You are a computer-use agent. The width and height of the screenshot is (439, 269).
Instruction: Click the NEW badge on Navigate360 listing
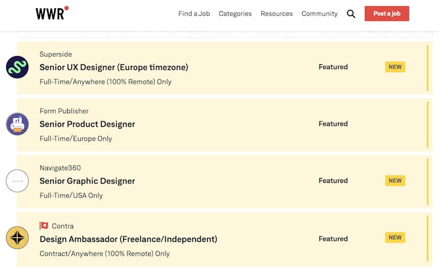(x=395, y=181)
